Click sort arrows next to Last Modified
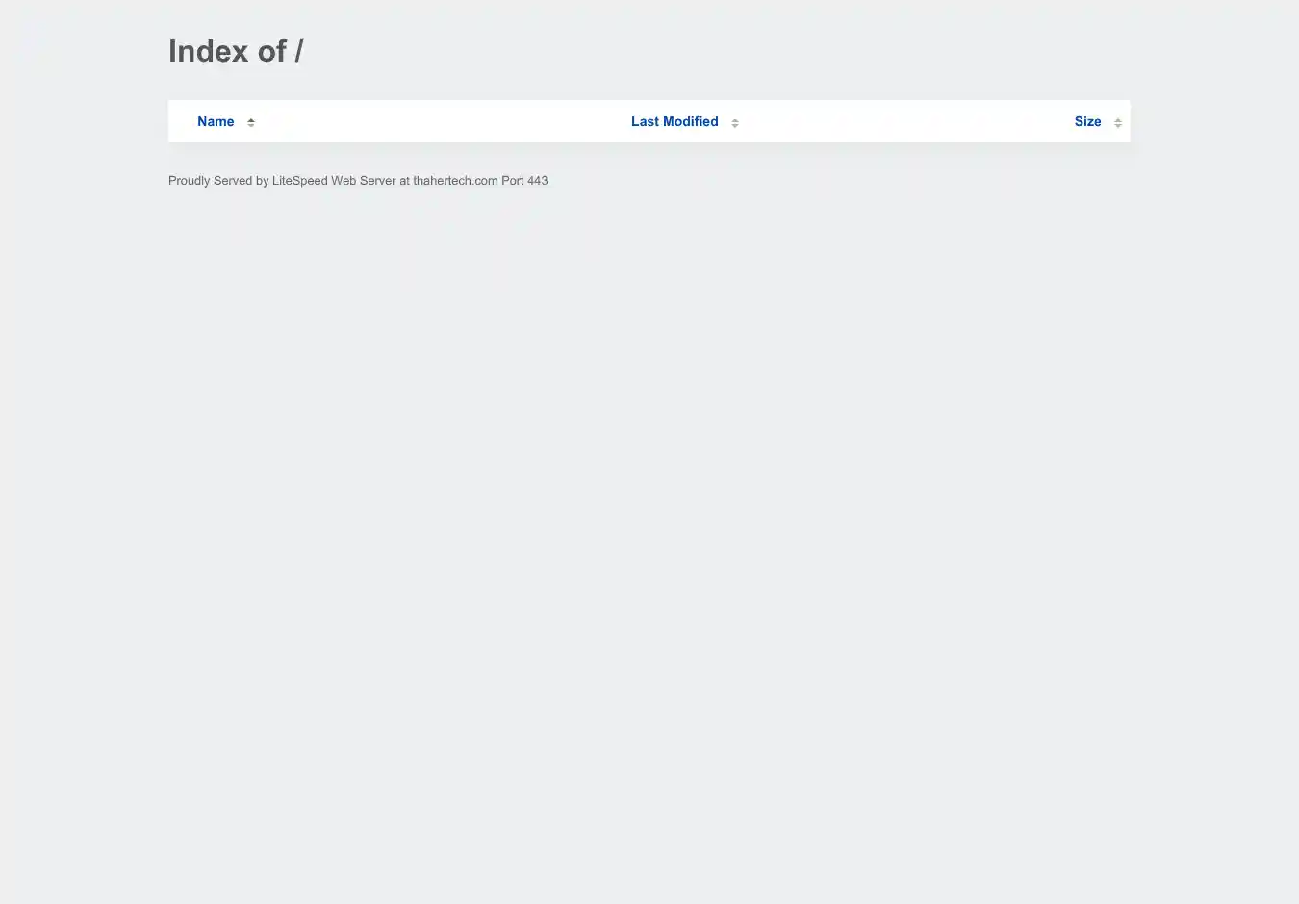 click(x=735, y=122)
